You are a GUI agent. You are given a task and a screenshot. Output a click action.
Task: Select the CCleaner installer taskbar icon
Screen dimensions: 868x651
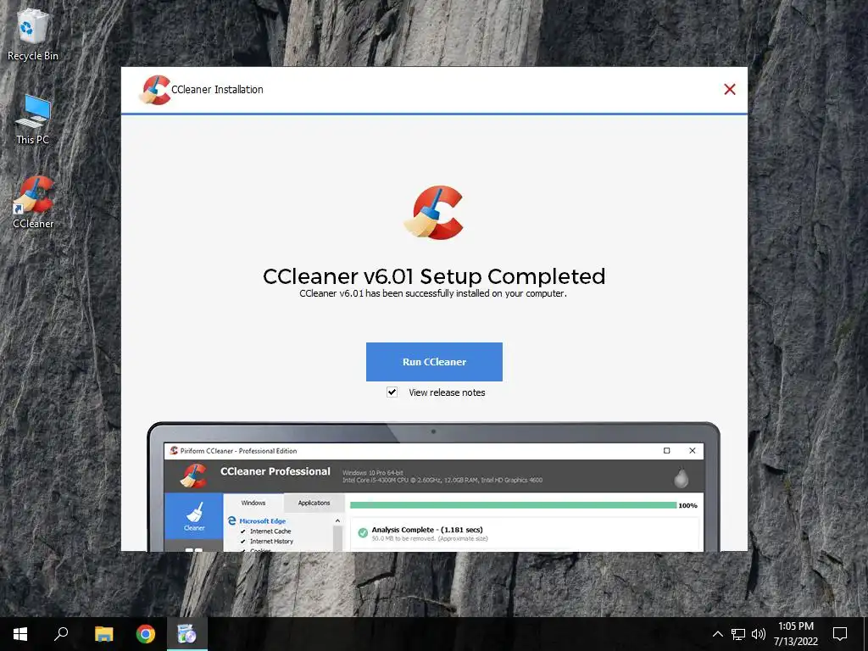pyautogui.click(x=187, y=634)
